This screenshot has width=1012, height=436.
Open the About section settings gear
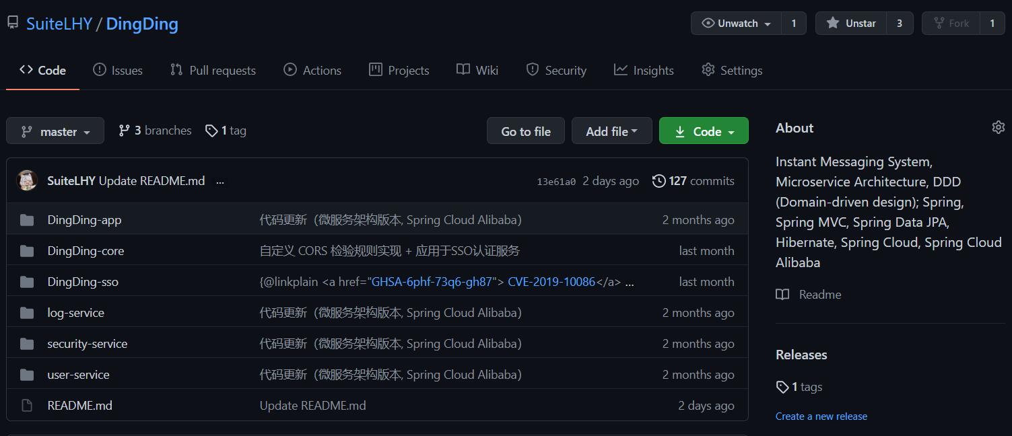pyautogui.click(x=999, y=126)
